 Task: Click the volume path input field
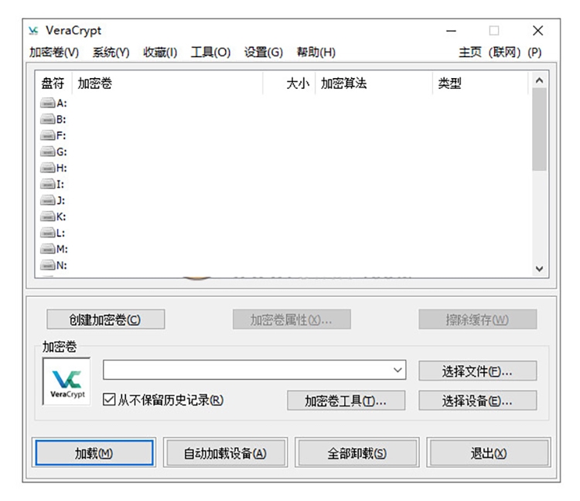(246, 370)
